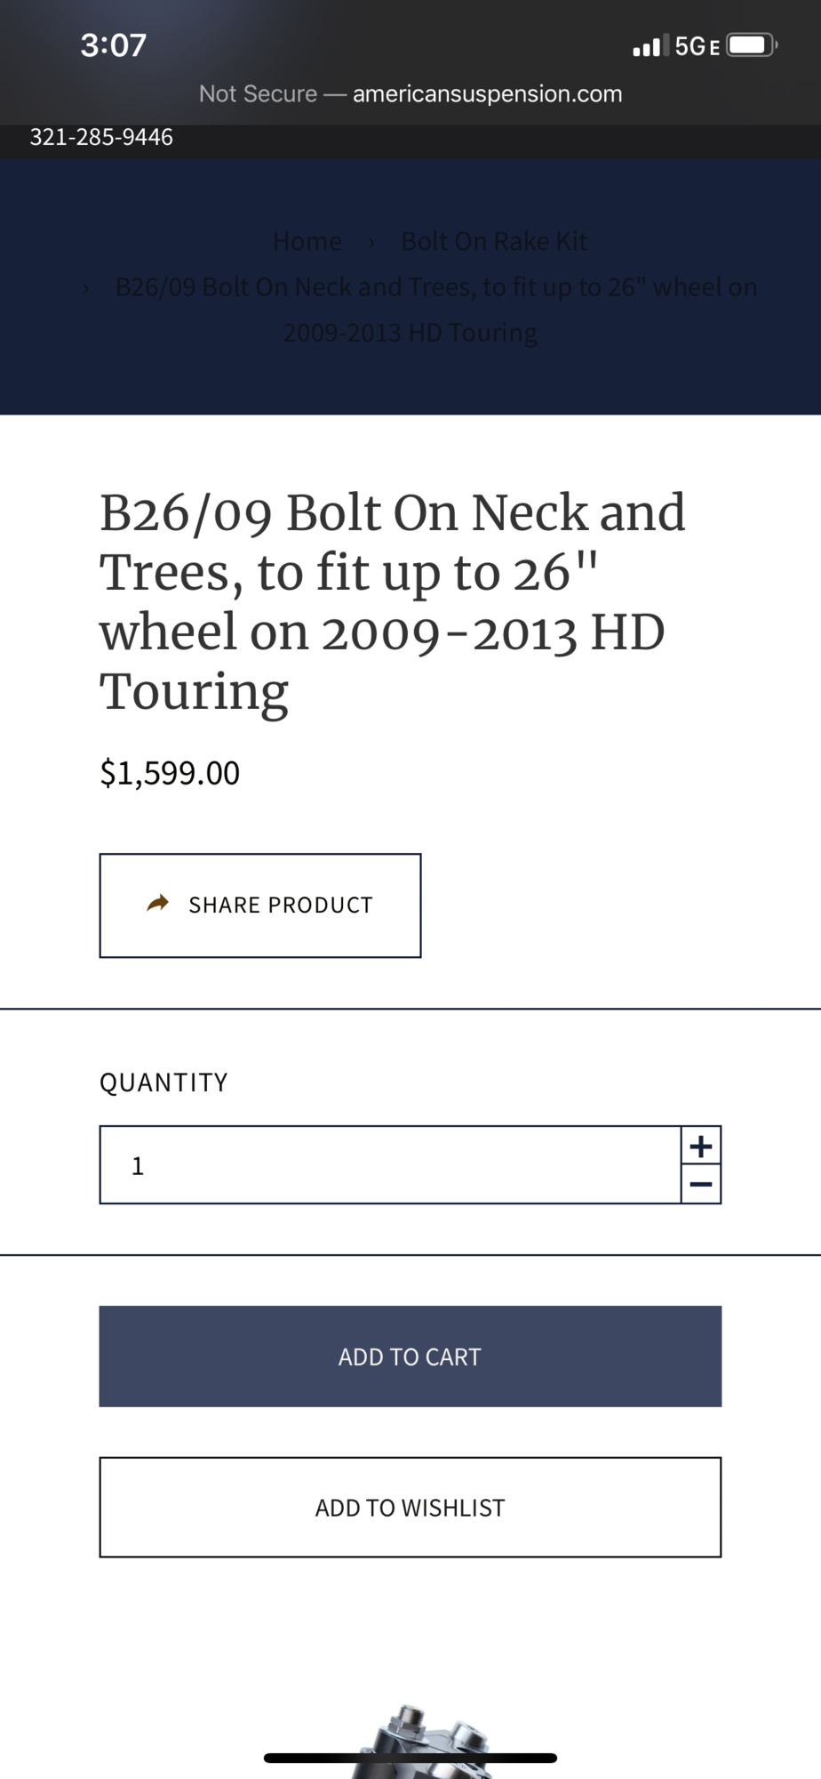Tap the product image thumbnail at bottom

tap(426, 1743)
